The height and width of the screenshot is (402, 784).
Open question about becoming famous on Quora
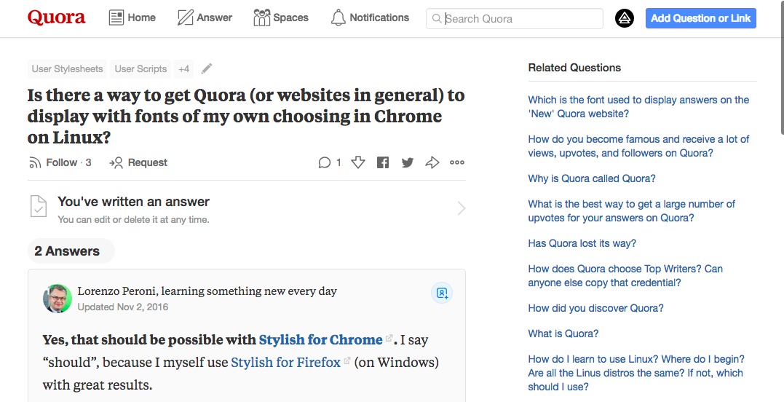pyautogui.click(x=638, y=146)
